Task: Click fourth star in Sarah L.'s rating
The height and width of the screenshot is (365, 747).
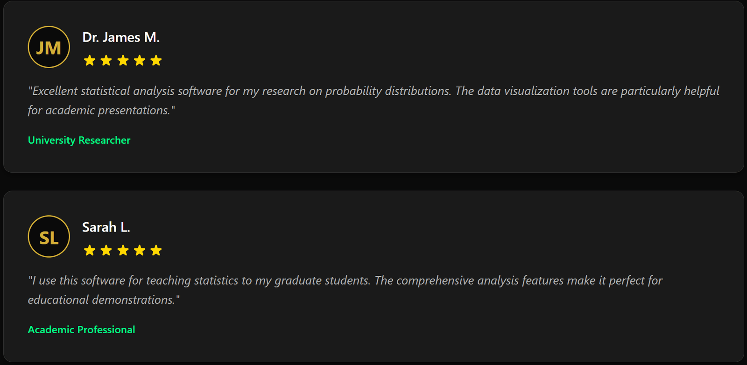Action: [140, 251]
